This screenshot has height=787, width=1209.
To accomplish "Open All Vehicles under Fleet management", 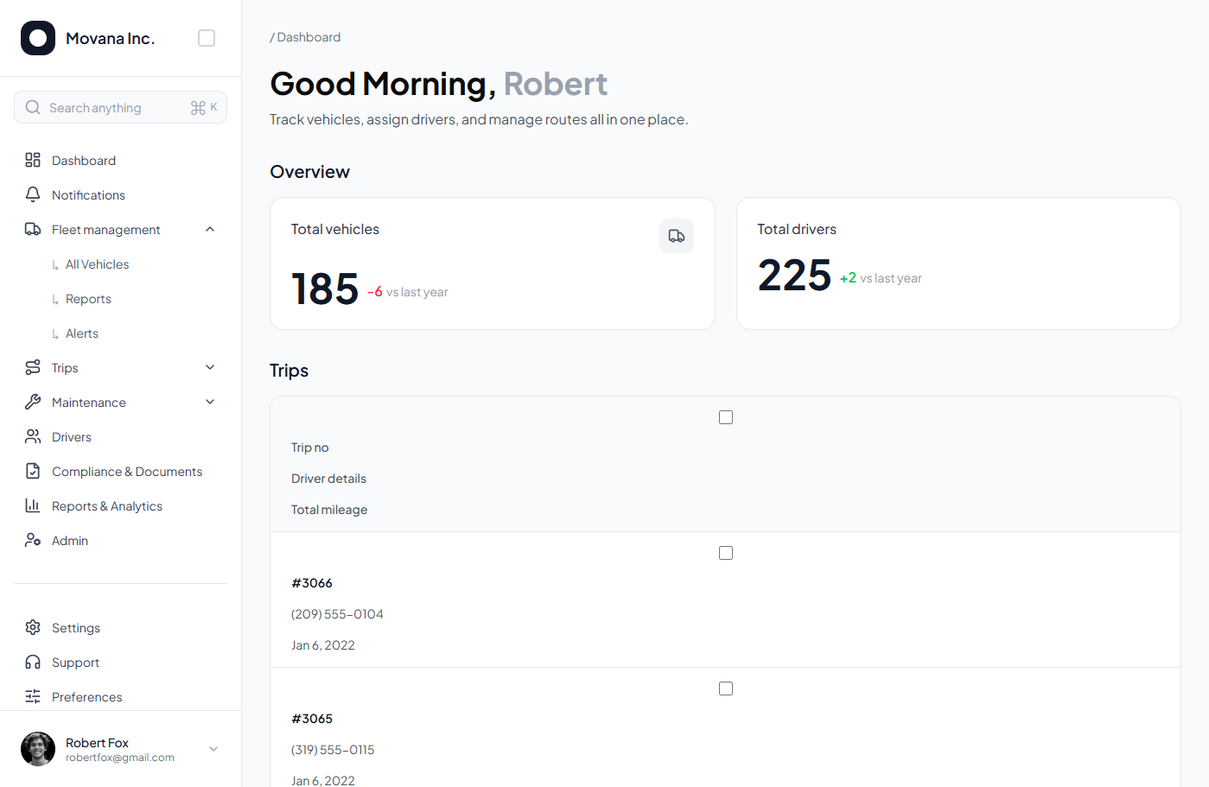I will tap(97, 264).
